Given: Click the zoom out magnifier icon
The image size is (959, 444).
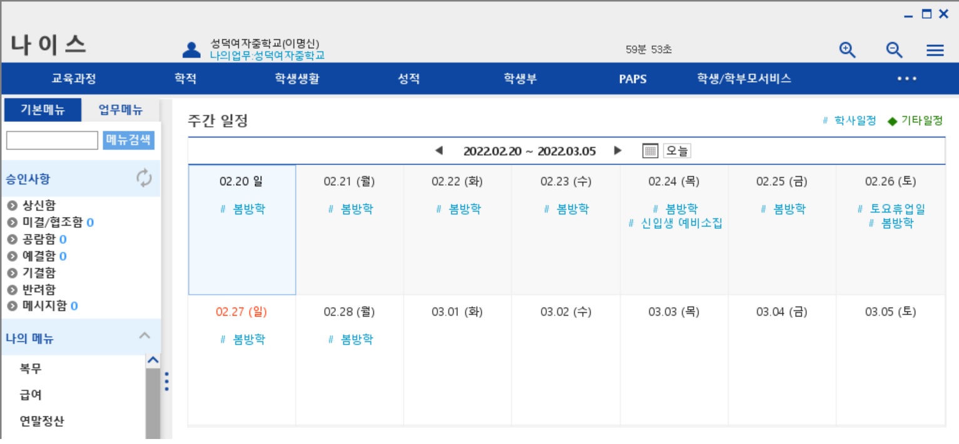Looking at the screenshot, I should 895,50.
